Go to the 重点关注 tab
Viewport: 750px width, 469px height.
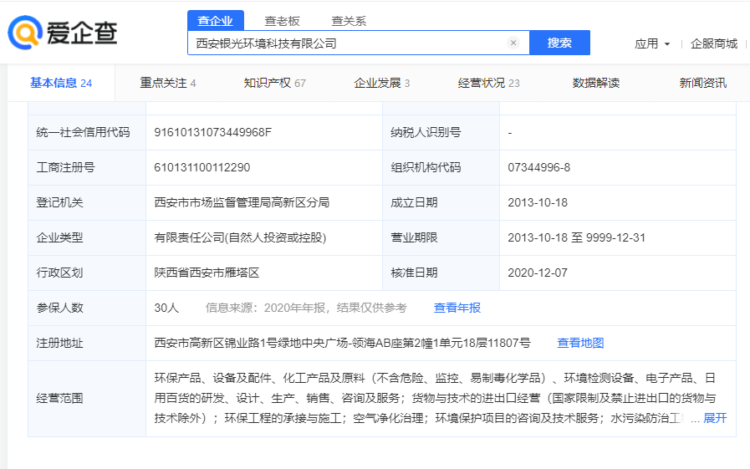pyautogui.click(x=167, y=83)
